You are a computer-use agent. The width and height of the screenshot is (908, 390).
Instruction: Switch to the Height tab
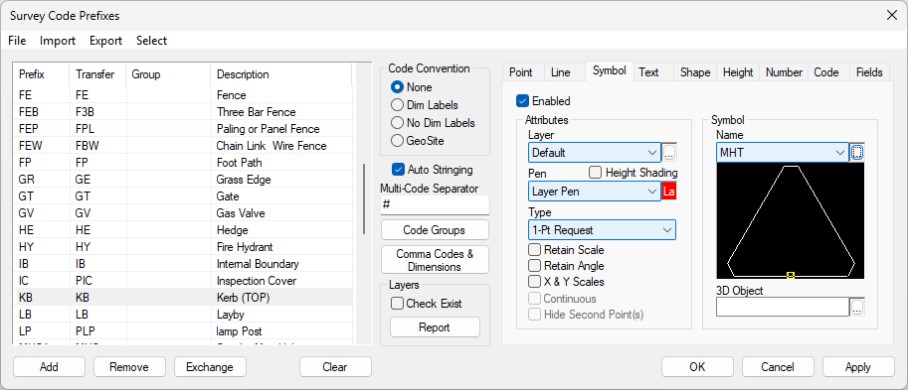click(x=738, y=72)
